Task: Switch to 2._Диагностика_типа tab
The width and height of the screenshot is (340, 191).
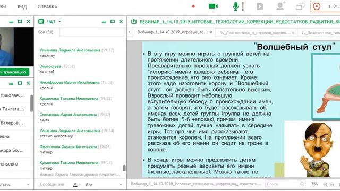Action: tap(320, 33)
